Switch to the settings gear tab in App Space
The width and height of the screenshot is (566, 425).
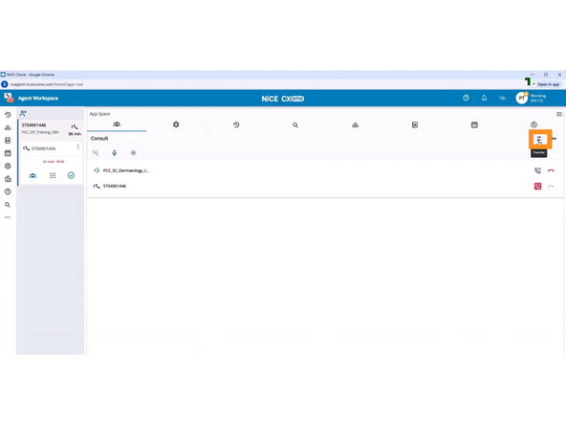176,124
